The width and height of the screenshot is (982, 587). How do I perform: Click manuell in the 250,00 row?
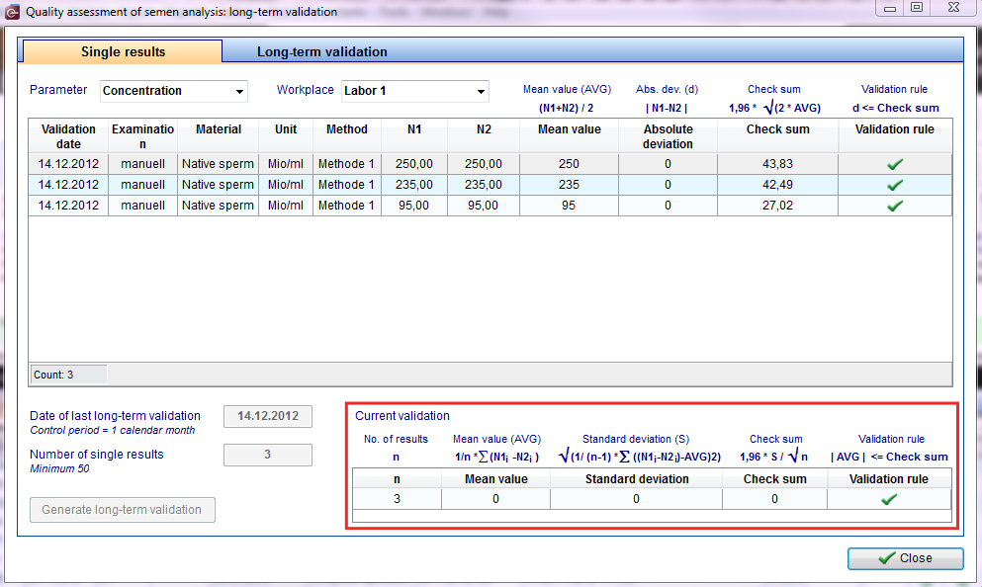pos(142,164)
